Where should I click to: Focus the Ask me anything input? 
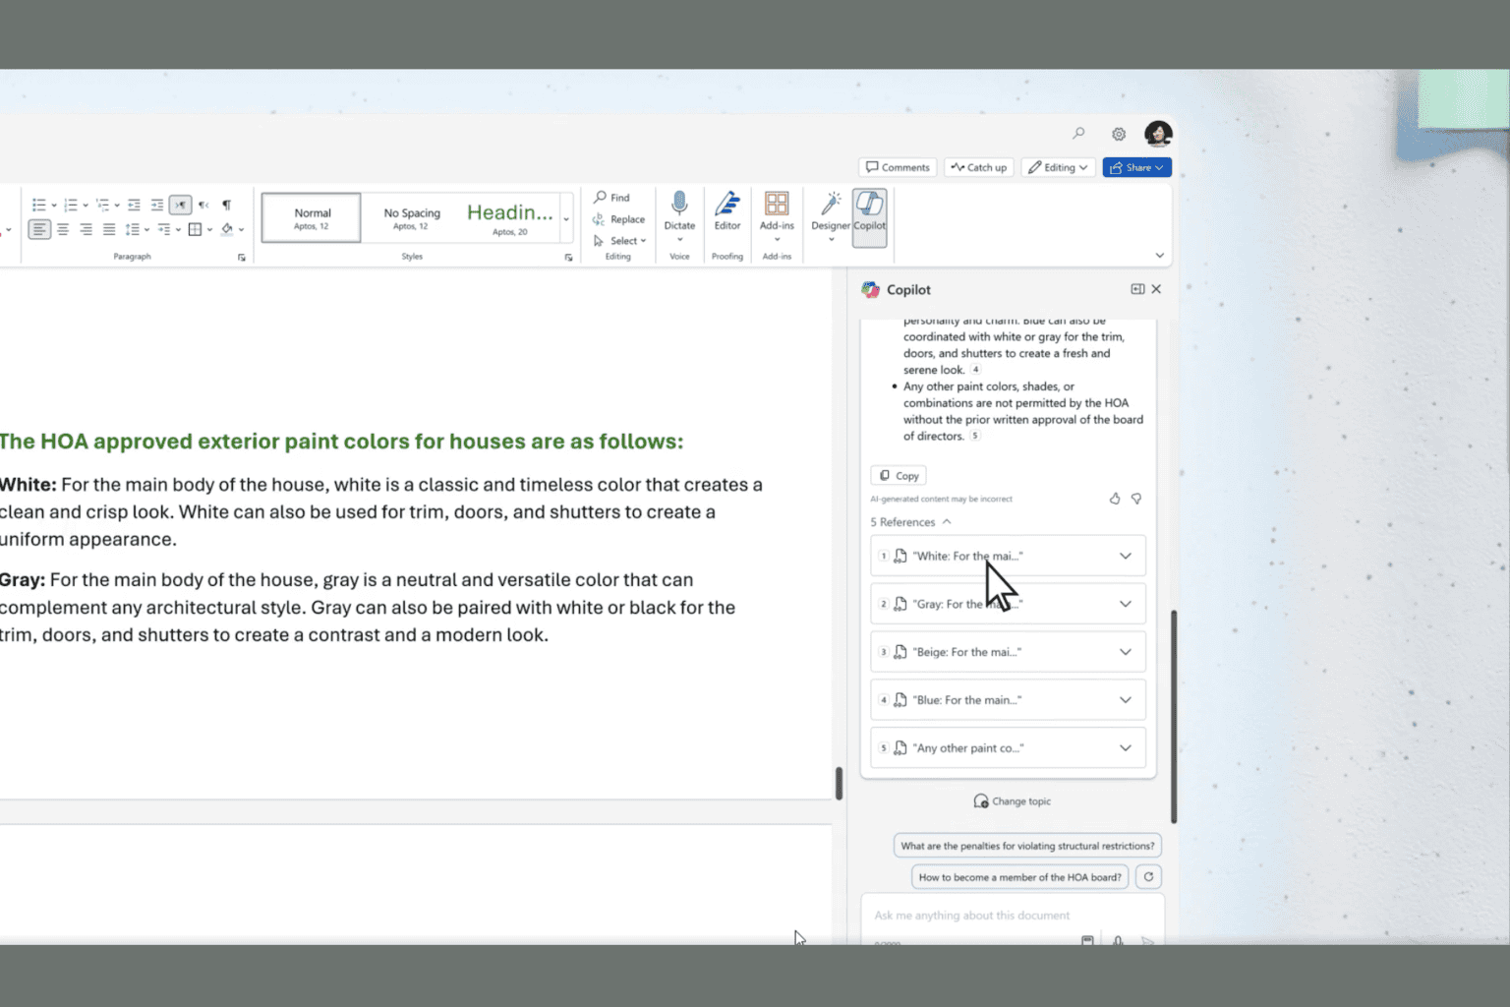coord(1013,916)
